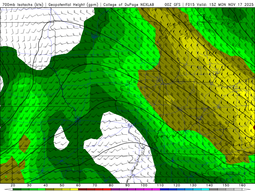255x191 pixels.
Task: Click the '100' color scale label
Action: point(144,185)
